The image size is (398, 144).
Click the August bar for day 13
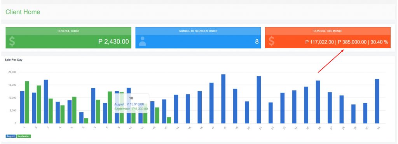(164, 111)
